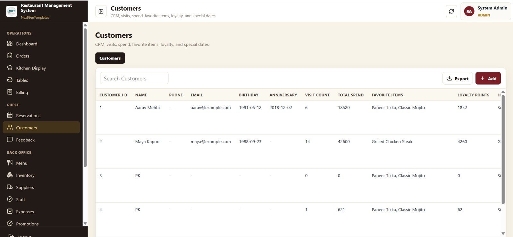Click the 2018-12-02 anniversary cell

coord(281,108)
